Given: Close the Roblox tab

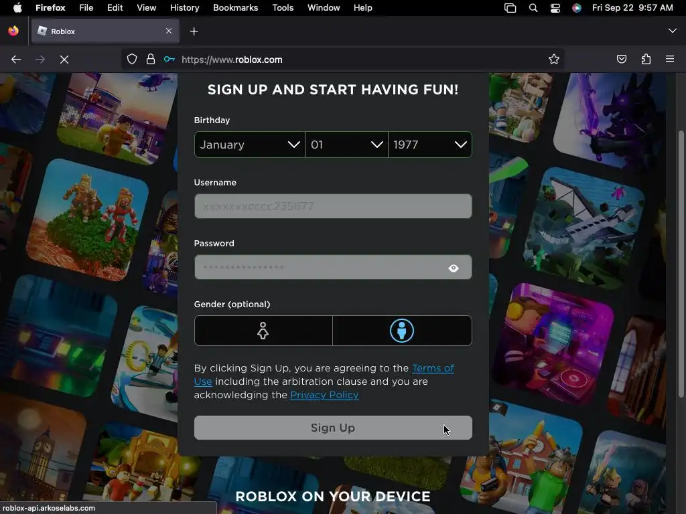Looking at the screenshot, I should [169, 31].
